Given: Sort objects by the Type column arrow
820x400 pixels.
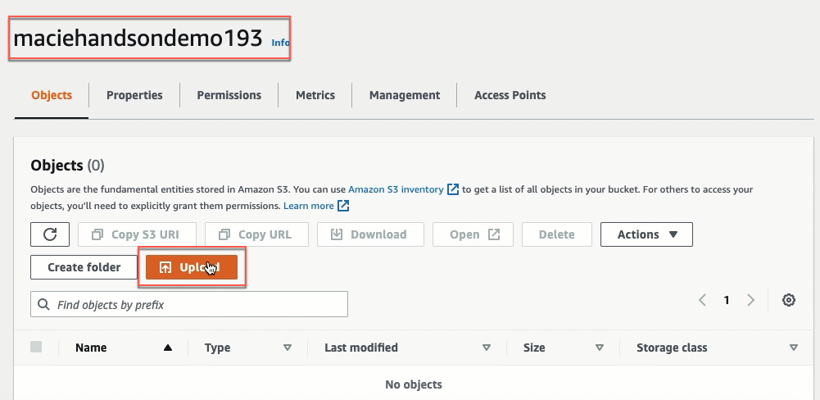Looking at the screenshot, I should pyautogui.click(x=287, y=348).
